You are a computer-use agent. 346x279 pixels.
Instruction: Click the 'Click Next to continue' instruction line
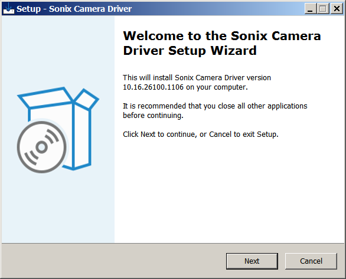click(201, 134)
